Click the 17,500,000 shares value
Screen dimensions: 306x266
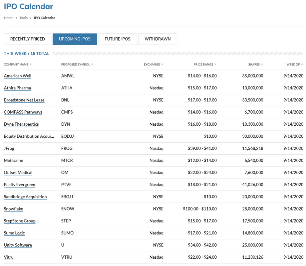pos(253,221)
